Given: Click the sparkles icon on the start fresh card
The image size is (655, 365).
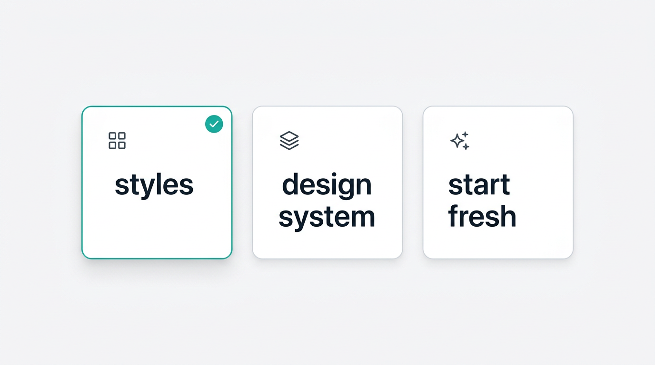Looking at the screenshot, I should point(460,140).
